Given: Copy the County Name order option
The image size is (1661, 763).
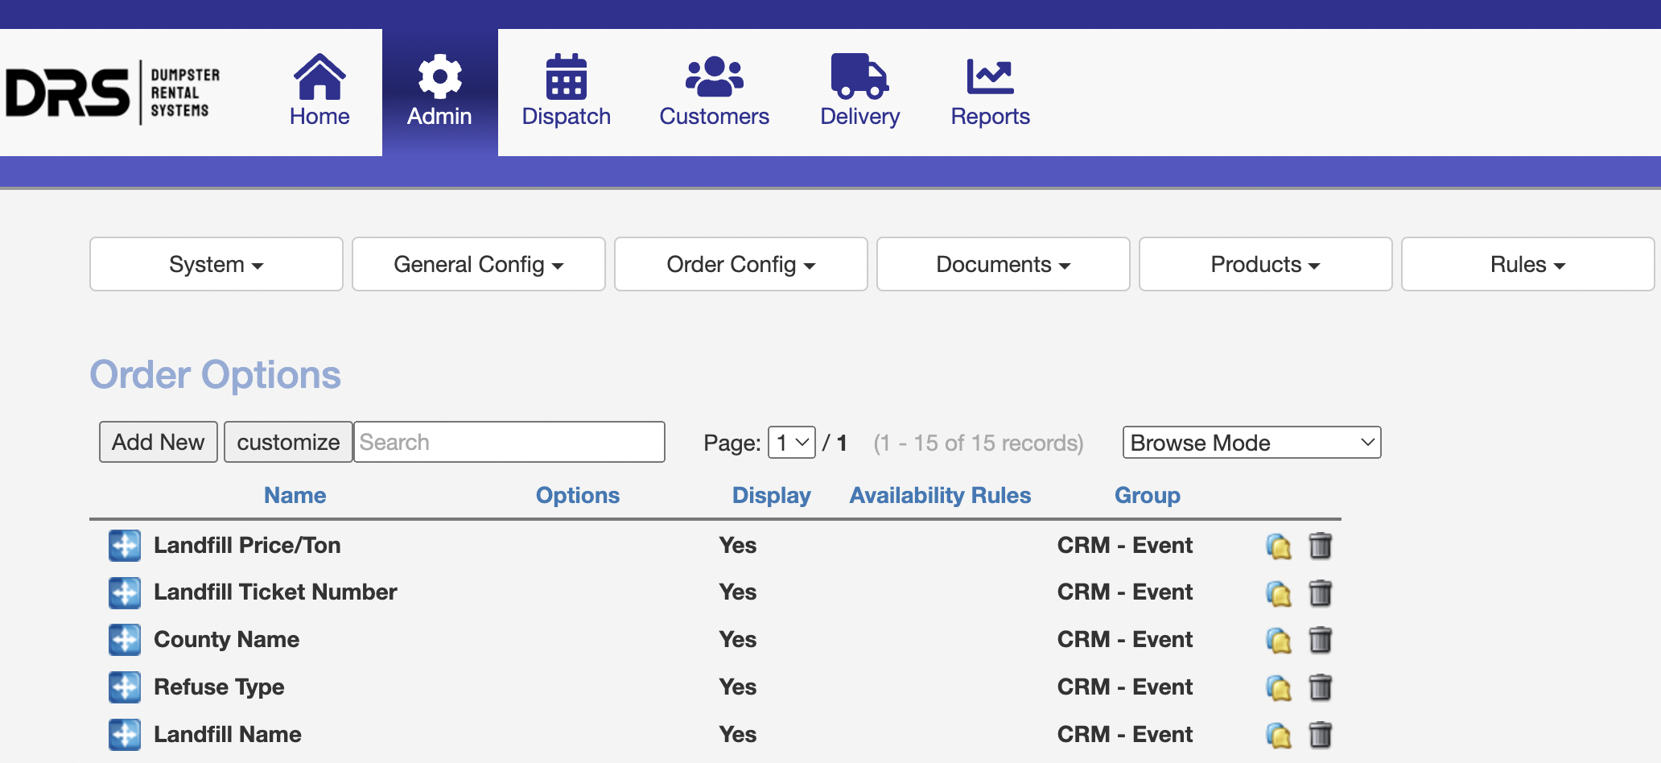Looking at the screenshot, I should point(1278,641).
